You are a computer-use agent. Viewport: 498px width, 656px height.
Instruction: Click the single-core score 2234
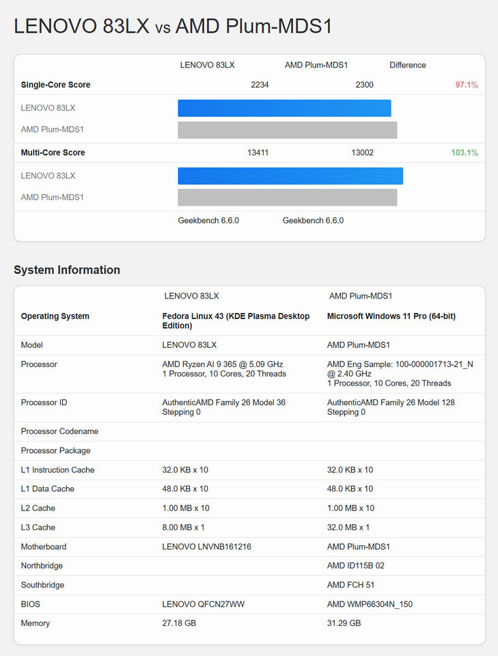260,85
